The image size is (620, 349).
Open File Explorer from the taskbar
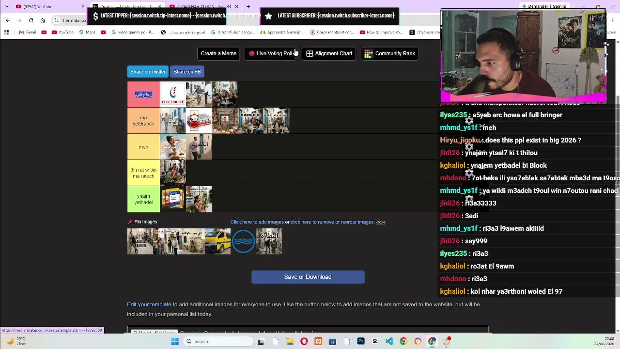(x=290, y=341)
